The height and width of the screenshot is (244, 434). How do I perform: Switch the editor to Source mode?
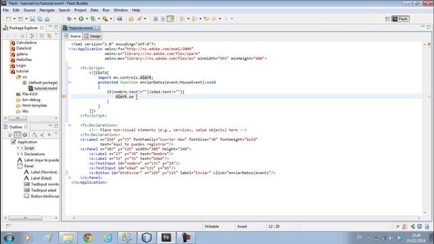coord(73,36)
